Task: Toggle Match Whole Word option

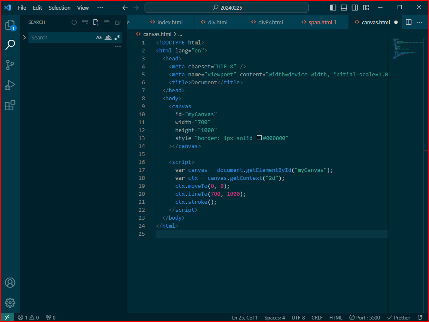Action: (x=108, y=37)
